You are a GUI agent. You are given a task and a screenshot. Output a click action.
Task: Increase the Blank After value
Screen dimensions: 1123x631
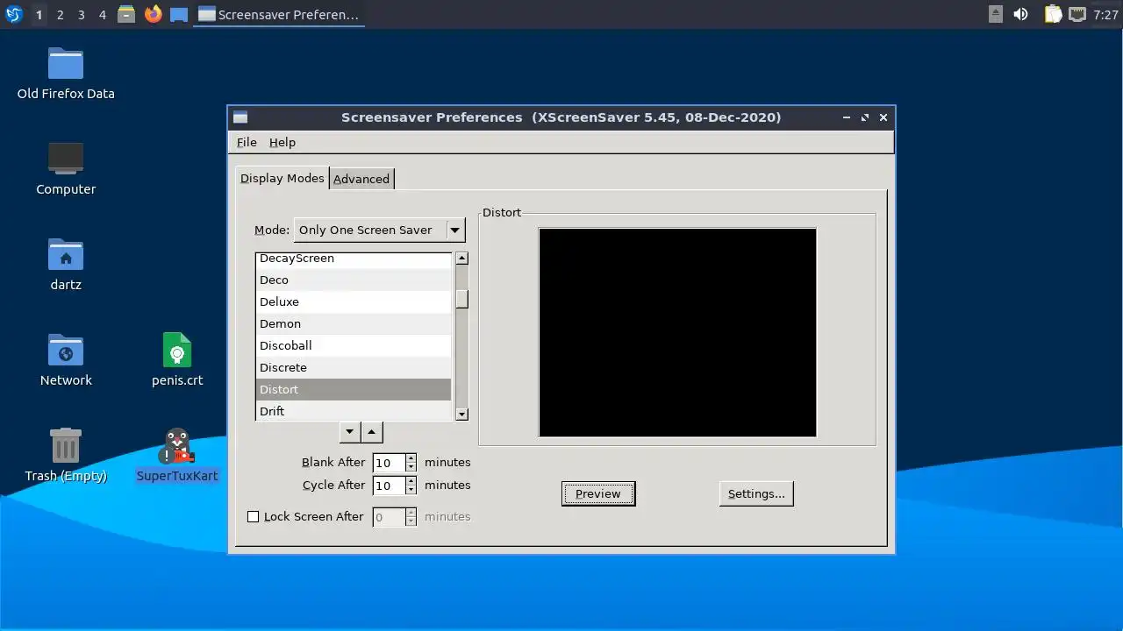[x=411, y=458]
